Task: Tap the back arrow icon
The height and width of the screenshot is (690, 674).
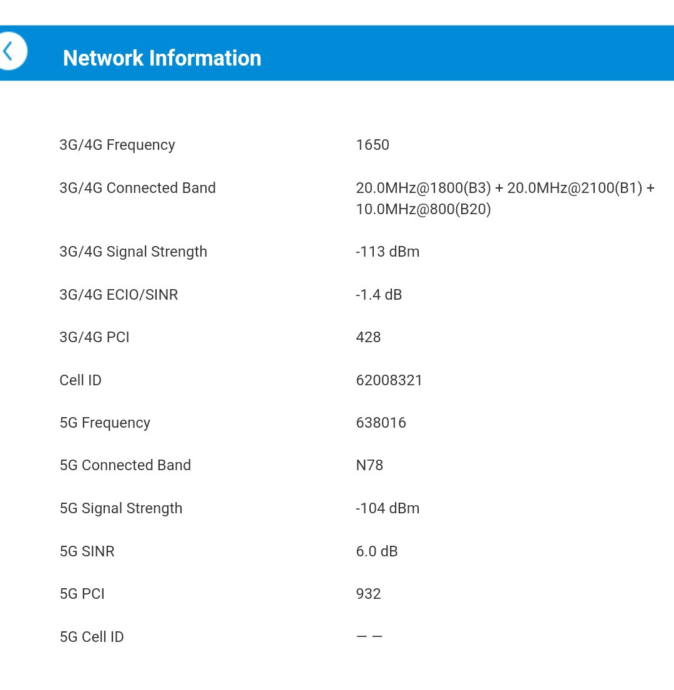Action: [x=9, y=51]
